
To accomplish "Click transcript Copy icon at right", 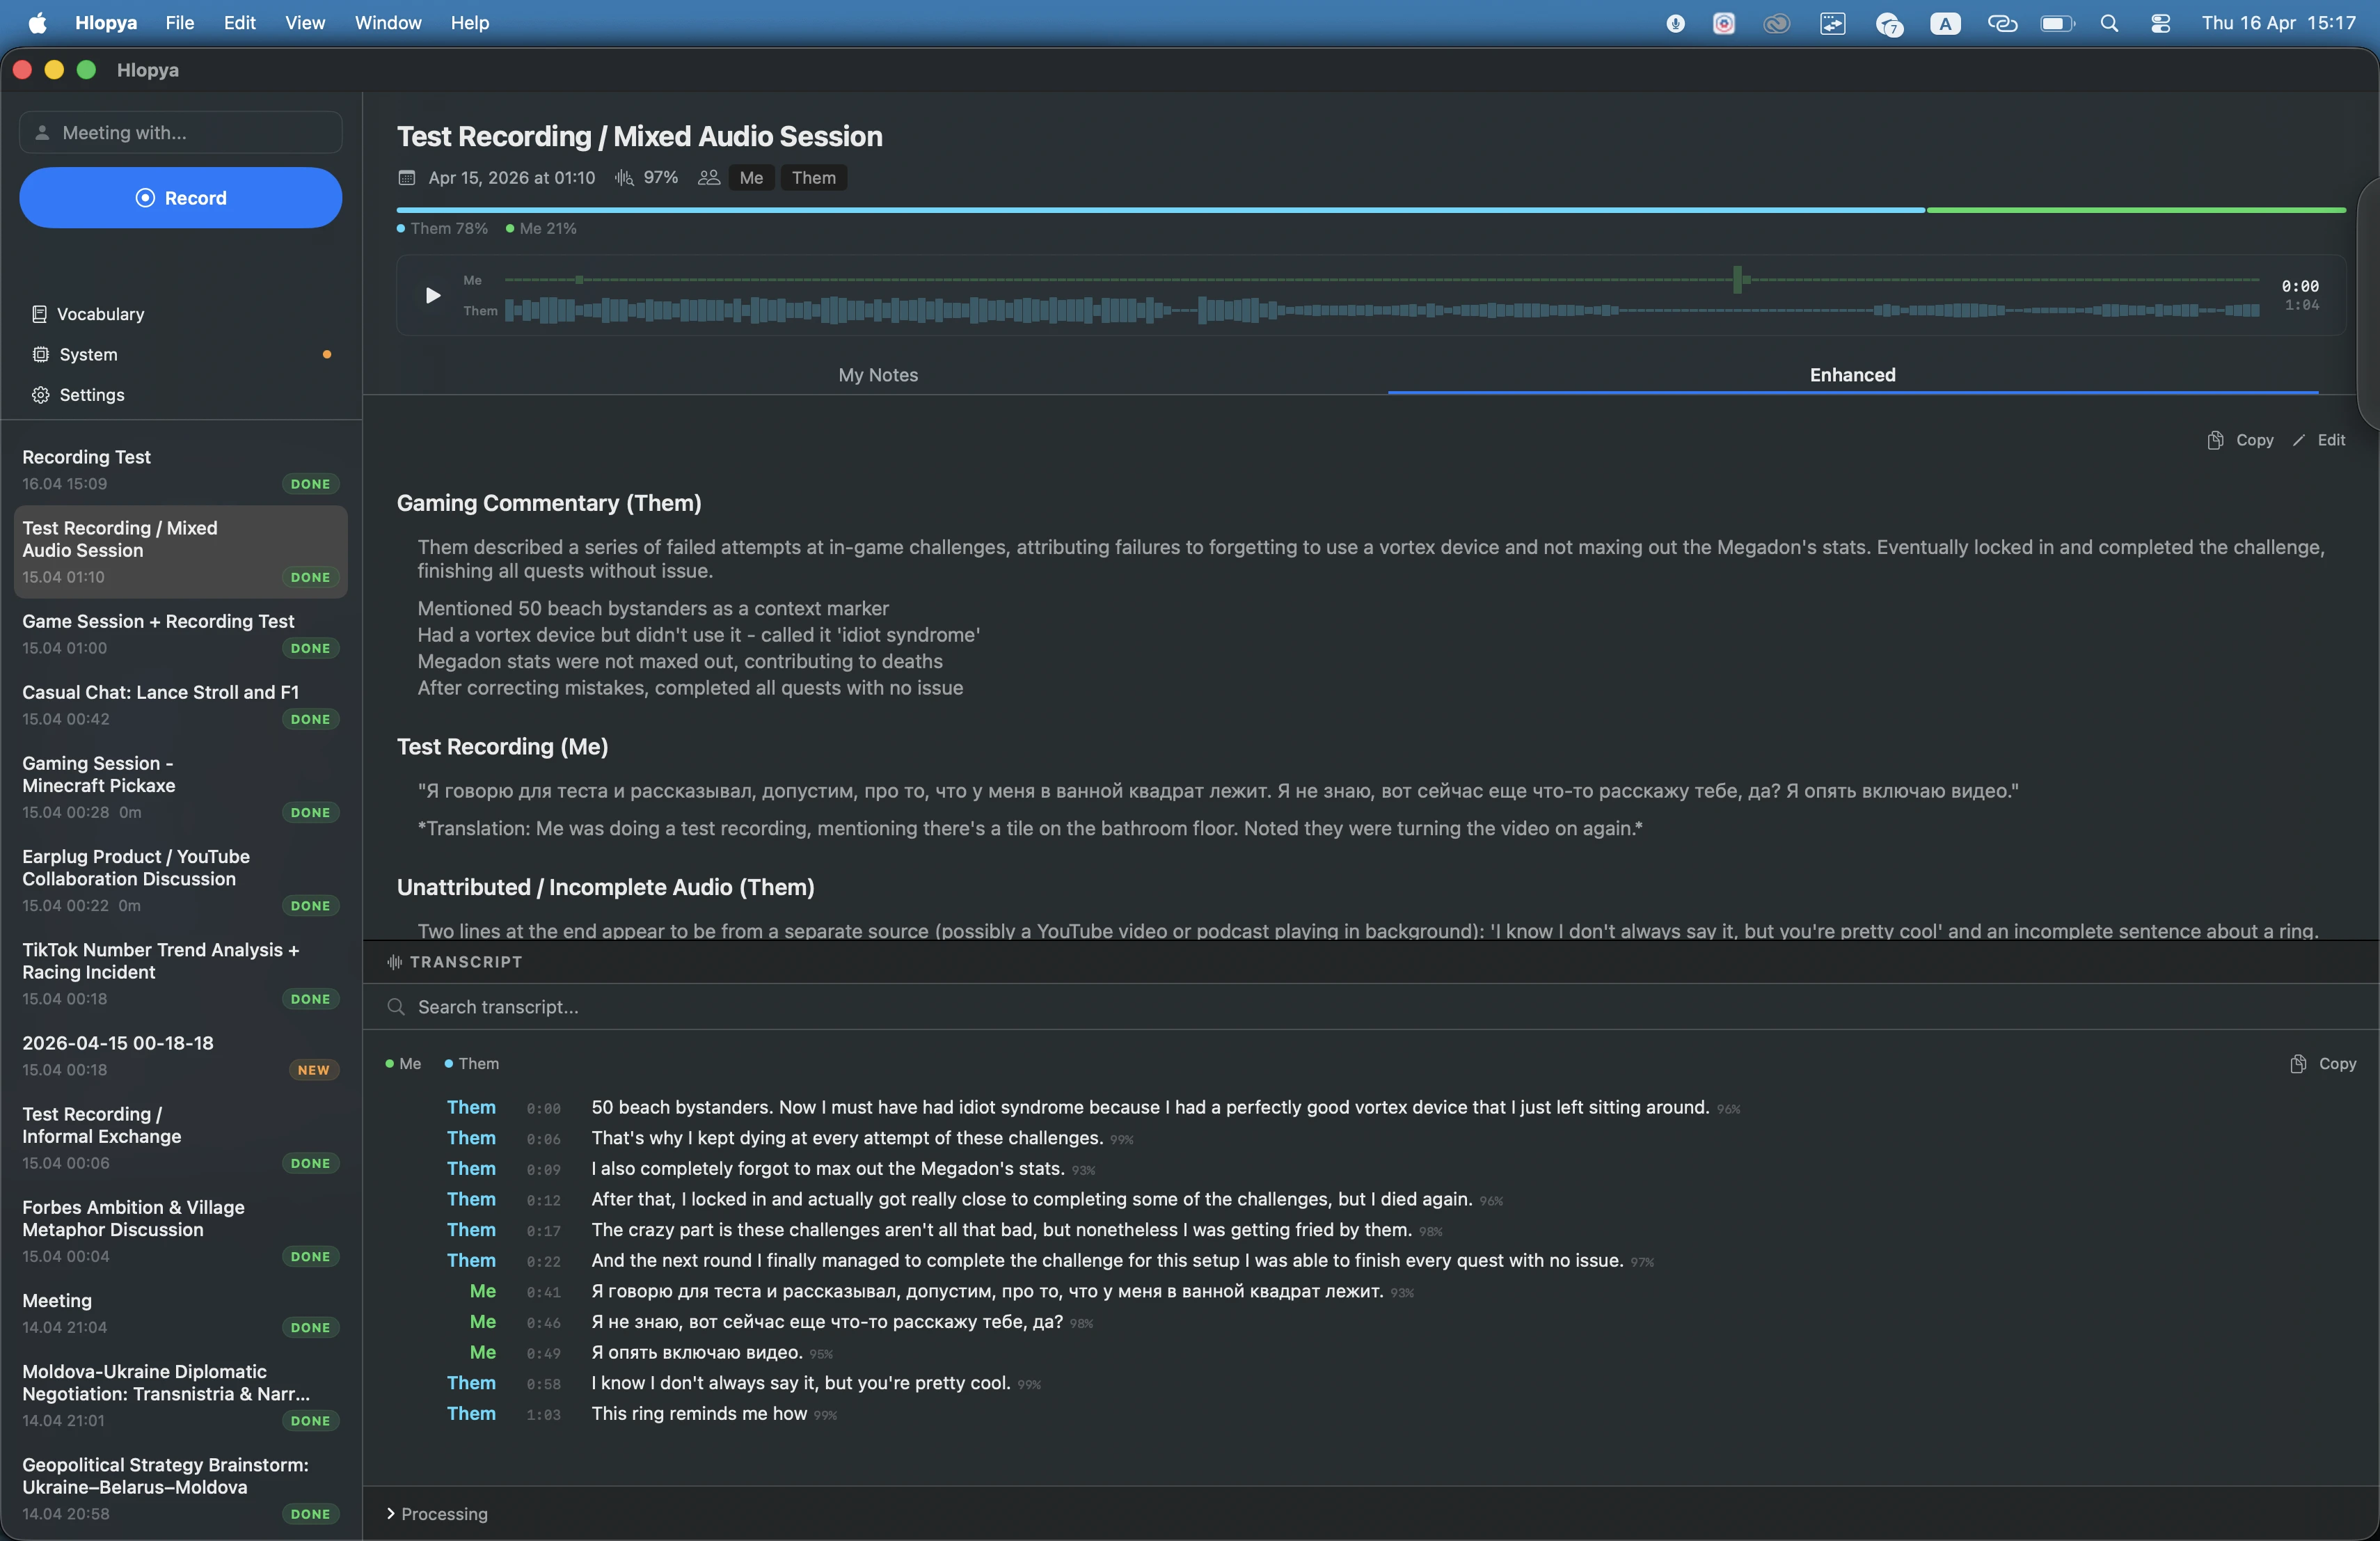I will click(x=2298, y=1064).
